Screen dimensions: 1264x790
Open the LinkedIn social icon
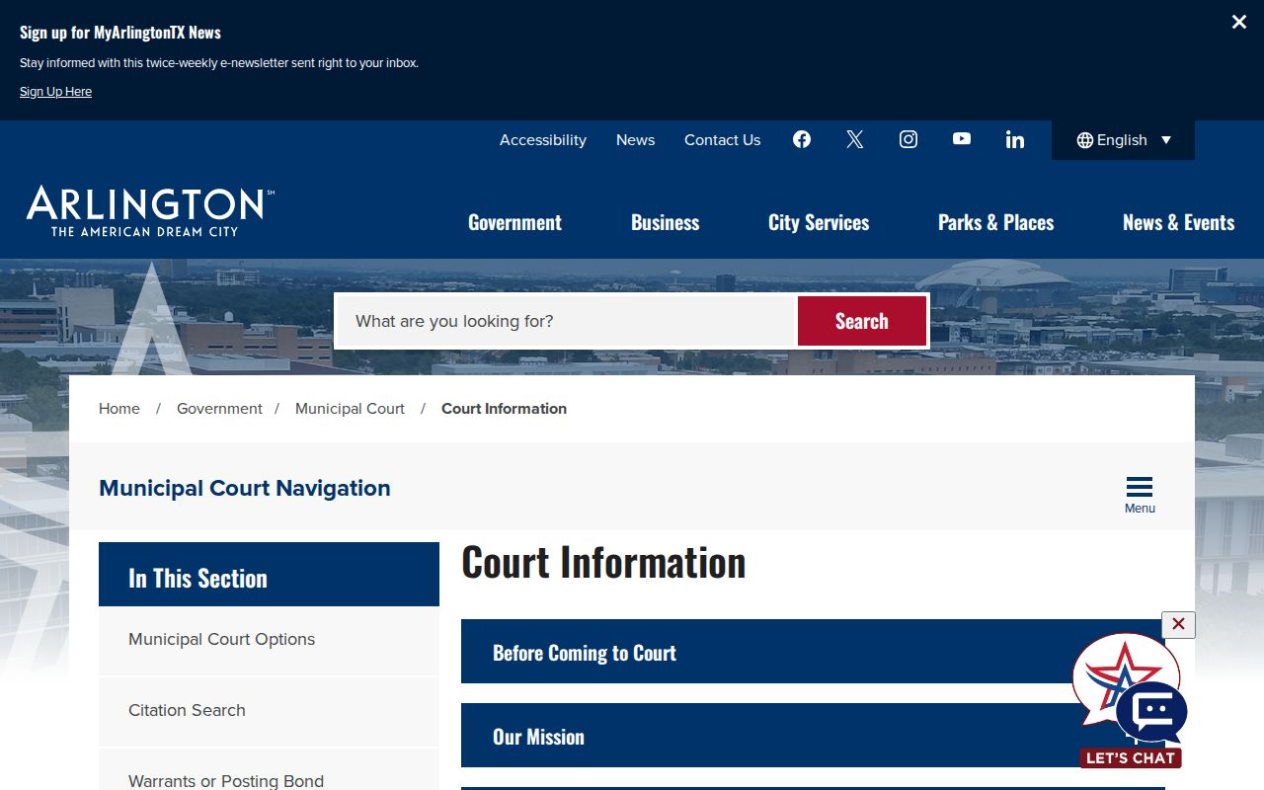click(1015, 139)
